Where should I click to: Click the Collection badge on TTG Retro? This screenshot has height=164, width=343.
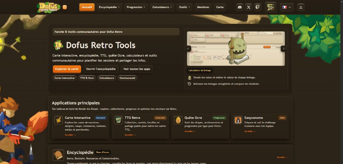point(160,118)
